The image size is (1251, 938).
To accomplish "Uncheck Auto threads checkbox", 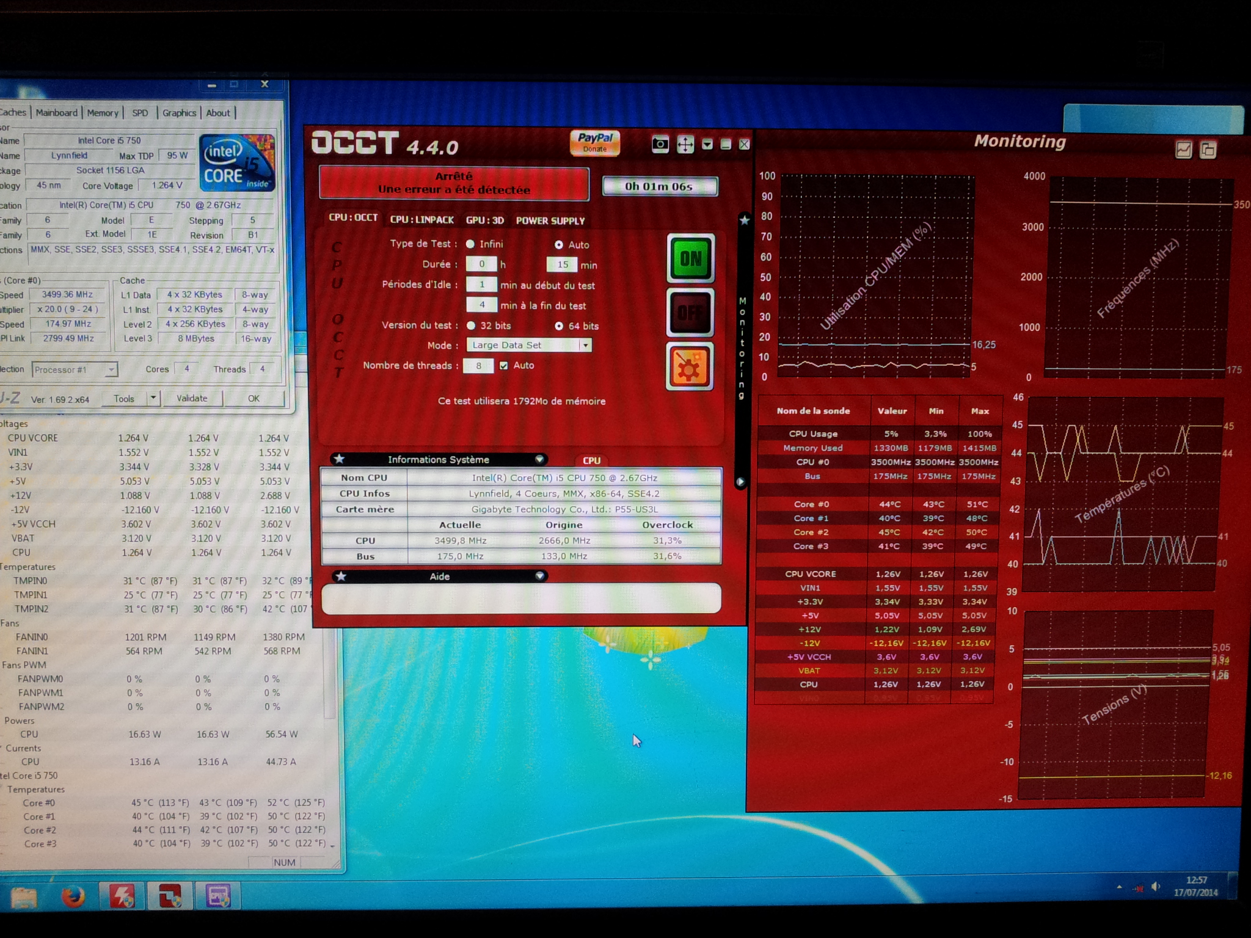I will [503, 365].
